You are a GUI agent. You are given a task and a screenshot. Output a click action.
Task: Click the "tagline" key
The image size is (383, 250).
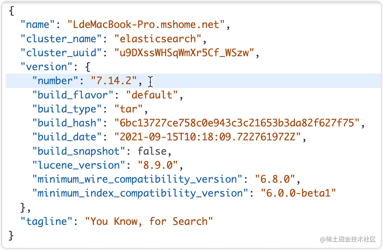pyautogui.click(x=47, y=221)
